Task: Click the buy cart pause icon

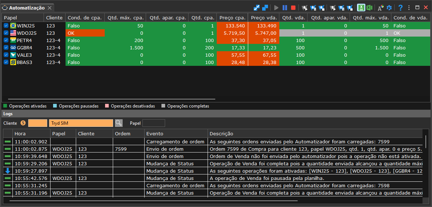Action: click(313, 8)
